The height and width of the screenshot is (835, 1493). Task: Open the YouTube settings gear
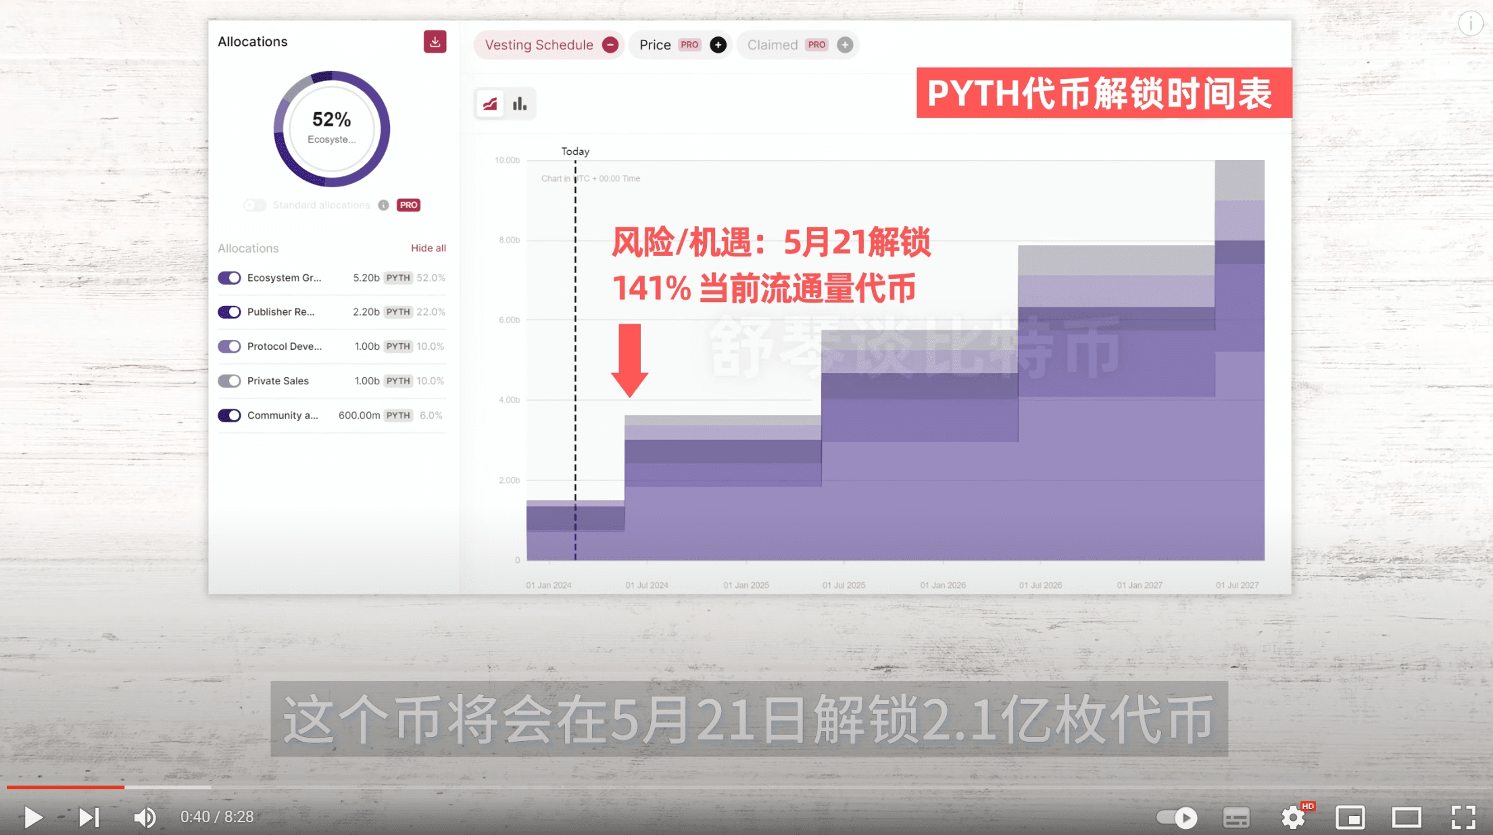click(1293, 817)
